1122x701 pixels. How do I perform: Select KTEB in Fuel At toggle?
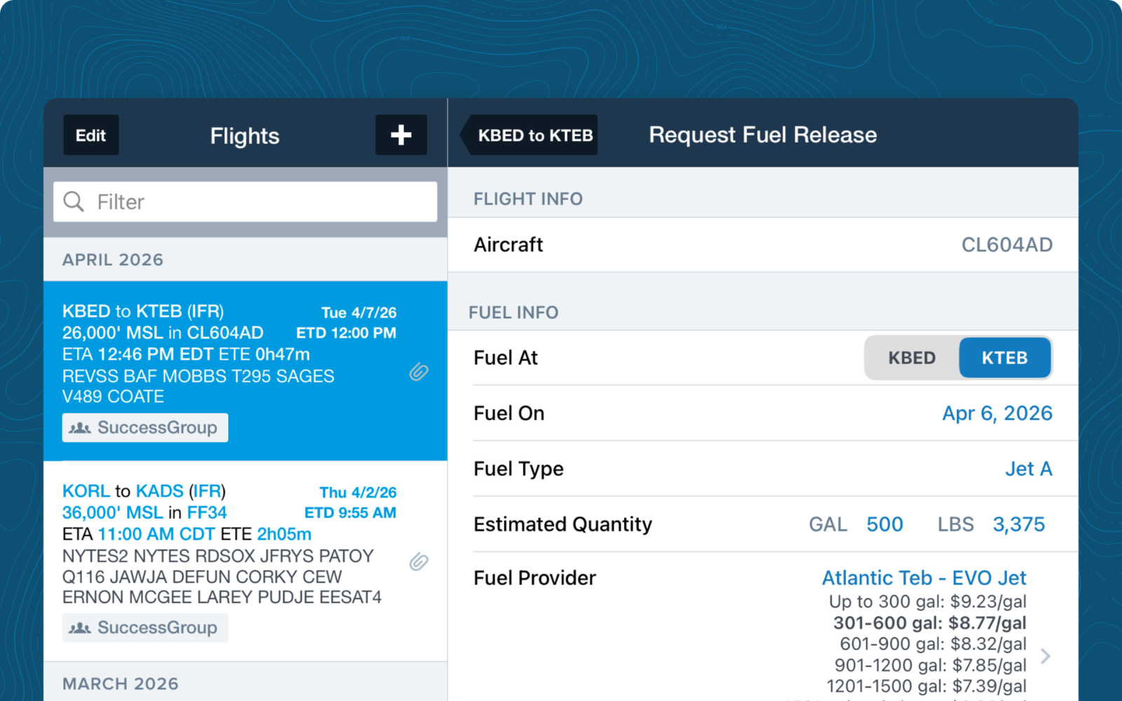pyautogui.click(x=1005, y=358)
